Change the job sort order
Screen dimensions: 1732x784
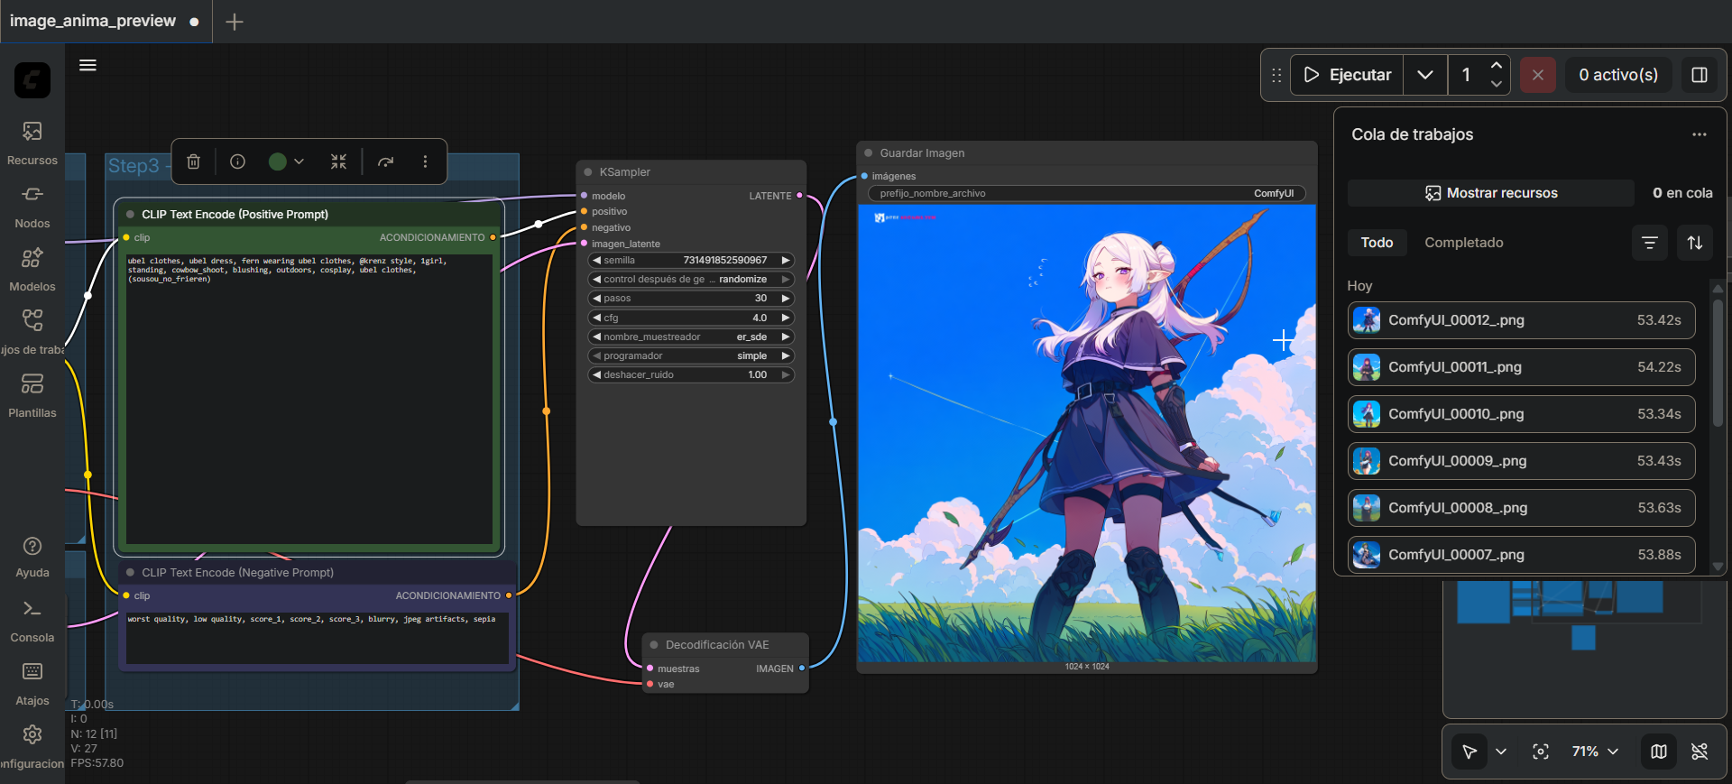point(1695,243)
